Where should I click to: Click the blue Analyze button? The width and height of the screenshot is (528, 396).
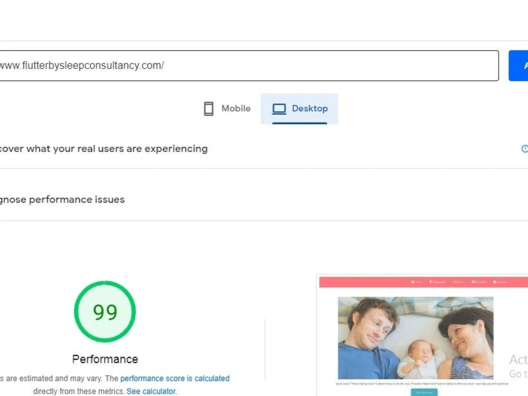(518, 65)
